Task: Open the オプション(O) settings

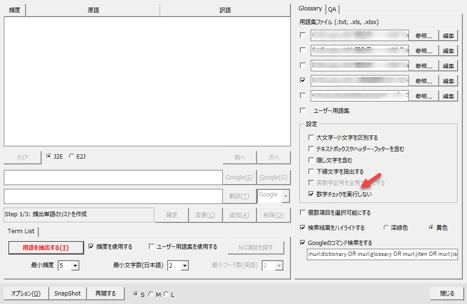Action: point(26,293)
